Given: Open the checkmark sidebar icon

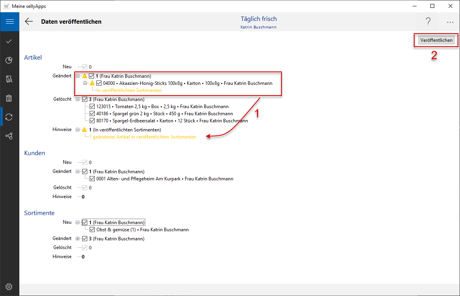Looking at the screenshot, I should 9,41.
